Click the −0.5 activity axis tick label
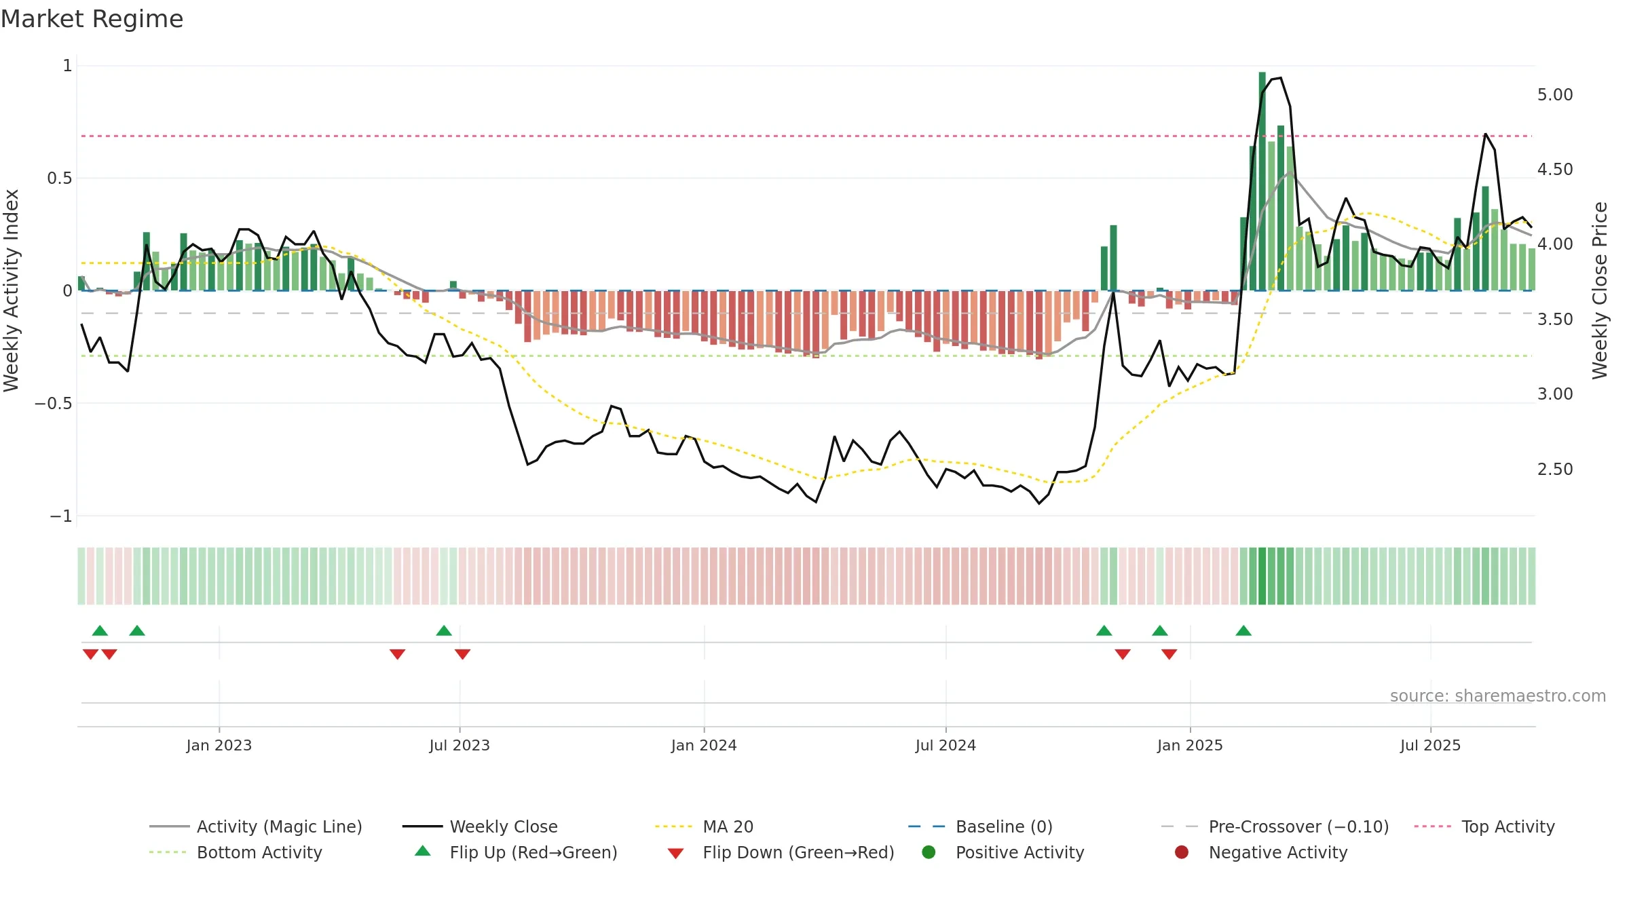The image size is (1629, 916). 53,403
